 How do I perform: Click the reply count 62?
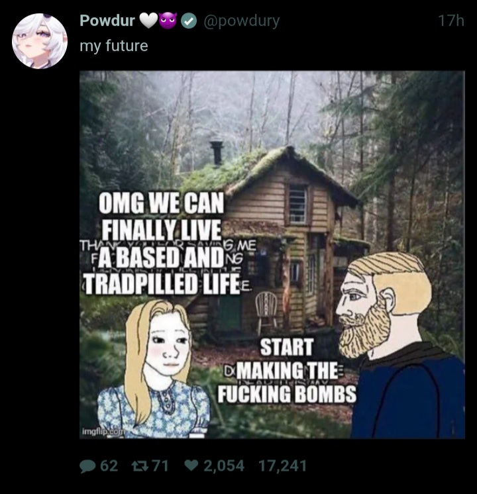point(109,466)
